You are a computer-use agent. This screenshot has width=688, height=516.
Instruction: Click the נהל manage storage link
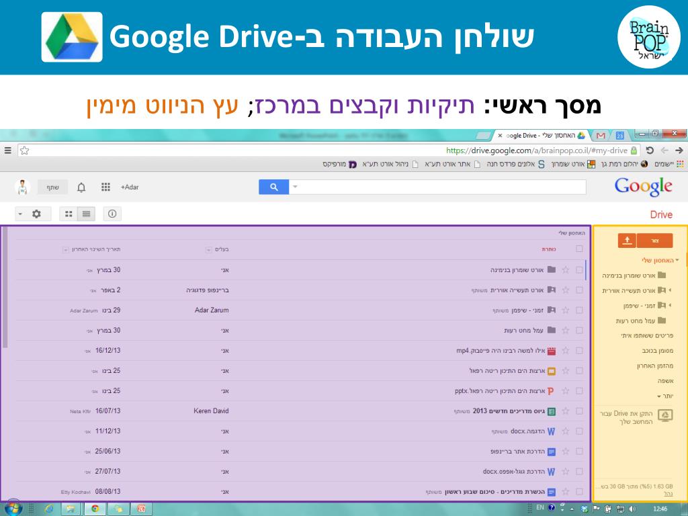tap(669, 494)
